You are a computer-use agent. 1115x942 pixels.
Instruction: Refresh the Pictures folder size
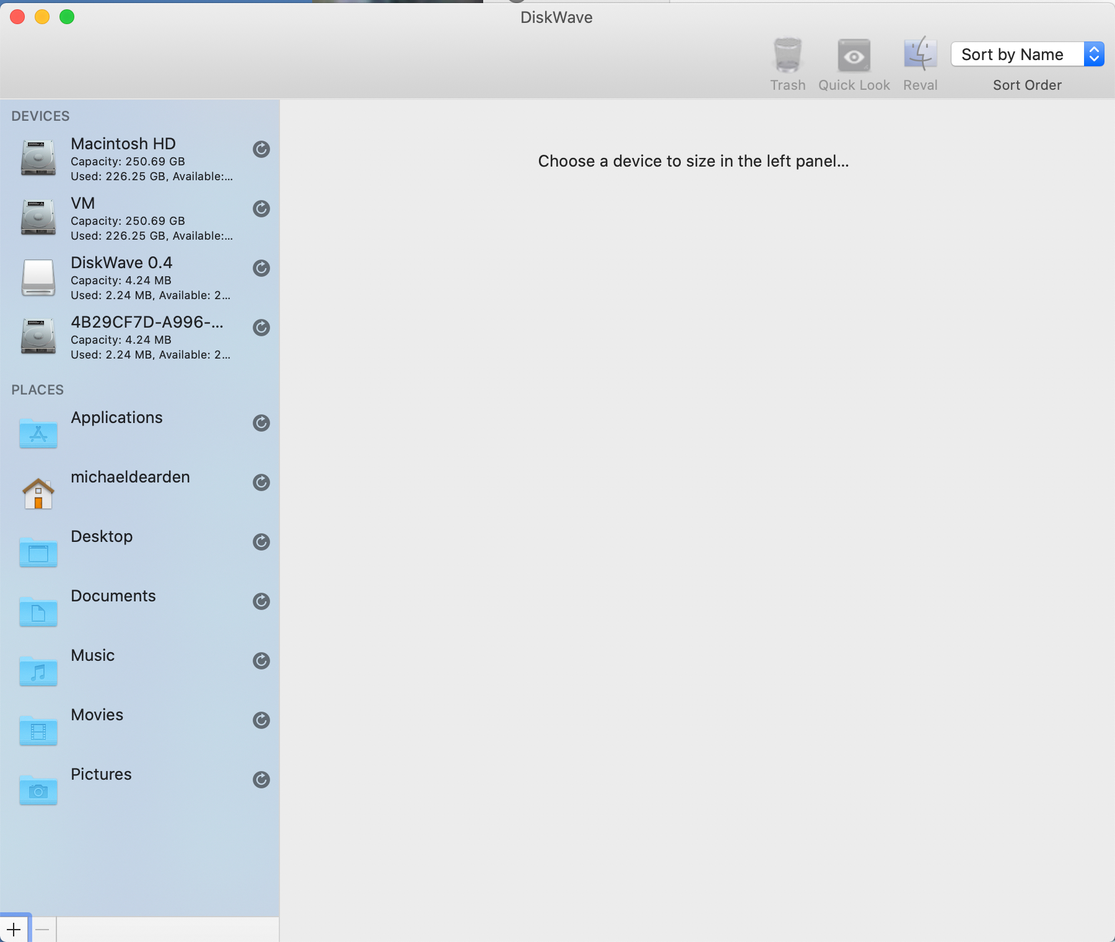[261, 780]
